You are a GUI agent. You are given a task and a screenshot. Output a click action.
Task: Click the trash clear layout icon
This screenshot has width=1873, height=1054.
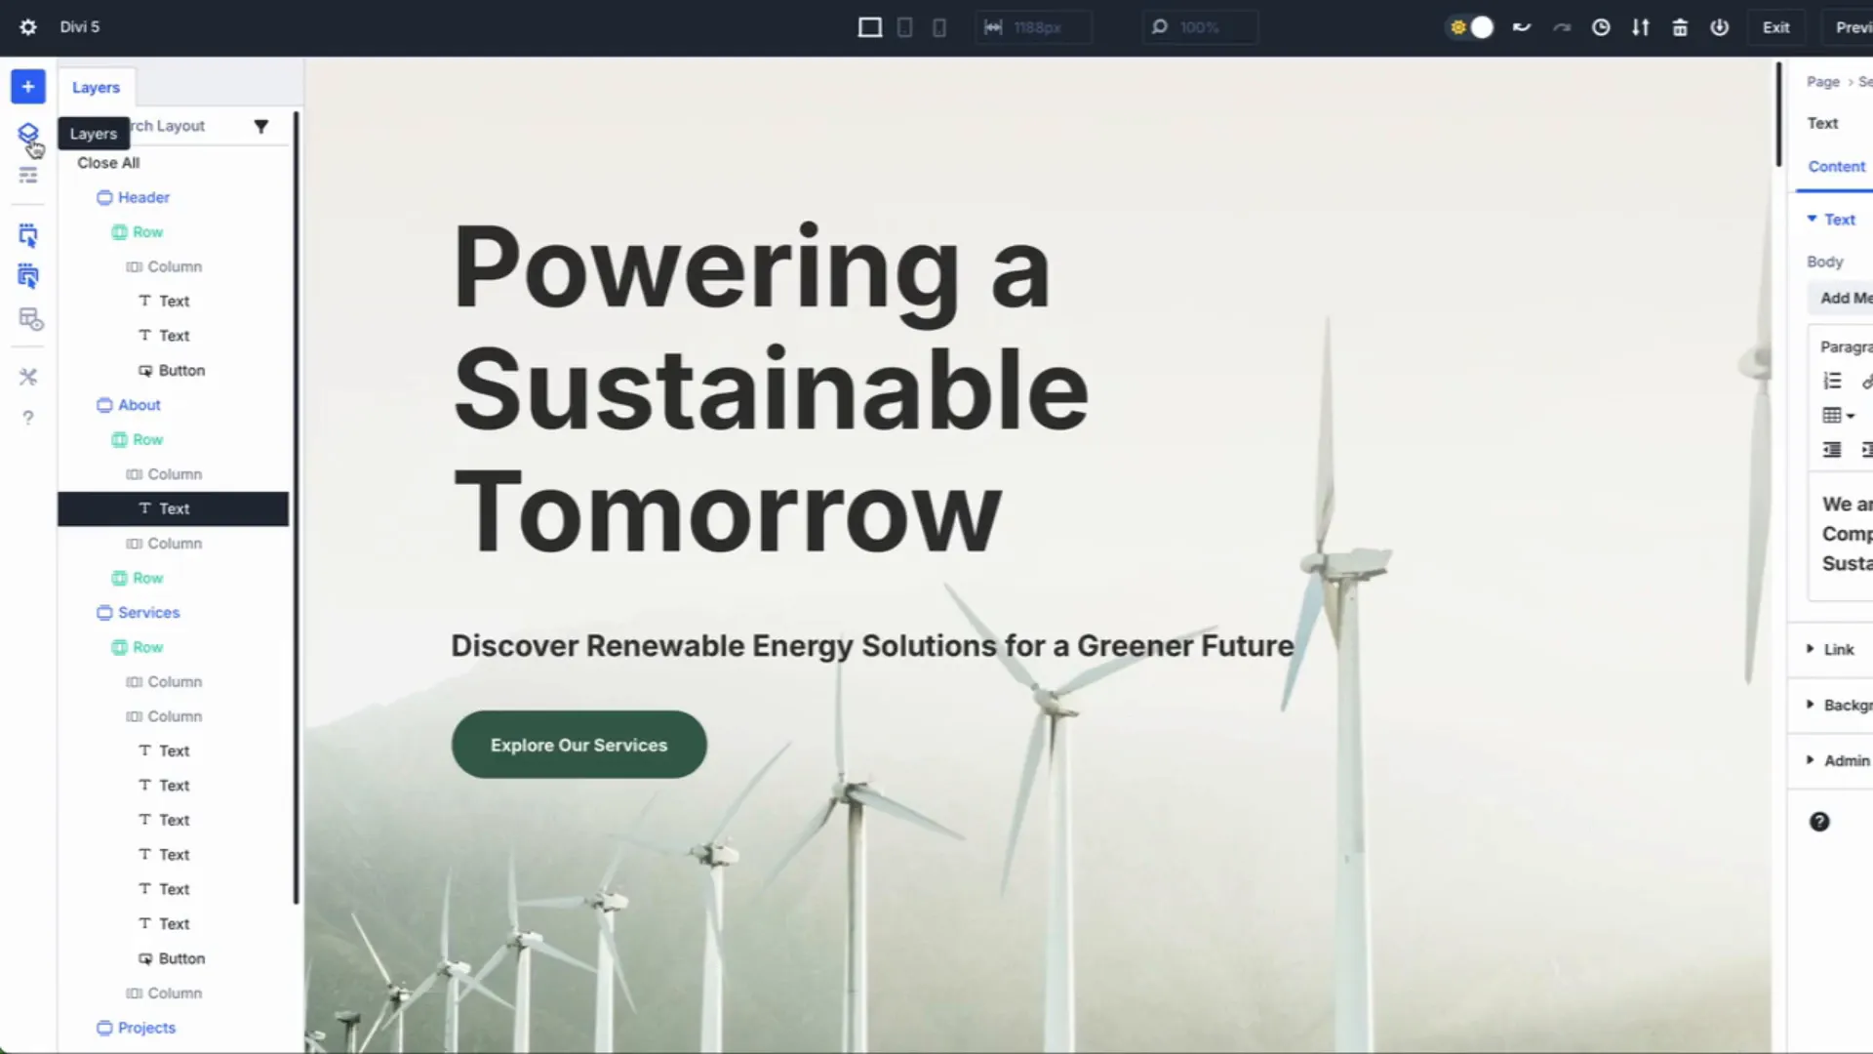1680,27
